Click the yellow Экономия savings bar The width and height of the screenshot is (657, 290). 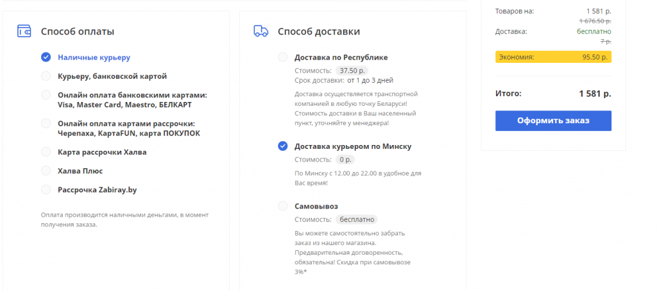click(x=553, y=57)
